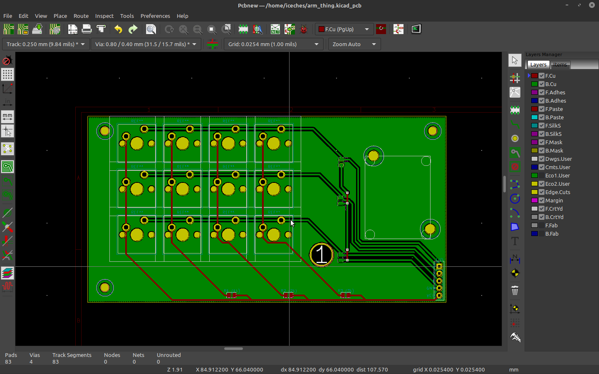
Task: Select the Delete tool
Action: click(515, 291)
